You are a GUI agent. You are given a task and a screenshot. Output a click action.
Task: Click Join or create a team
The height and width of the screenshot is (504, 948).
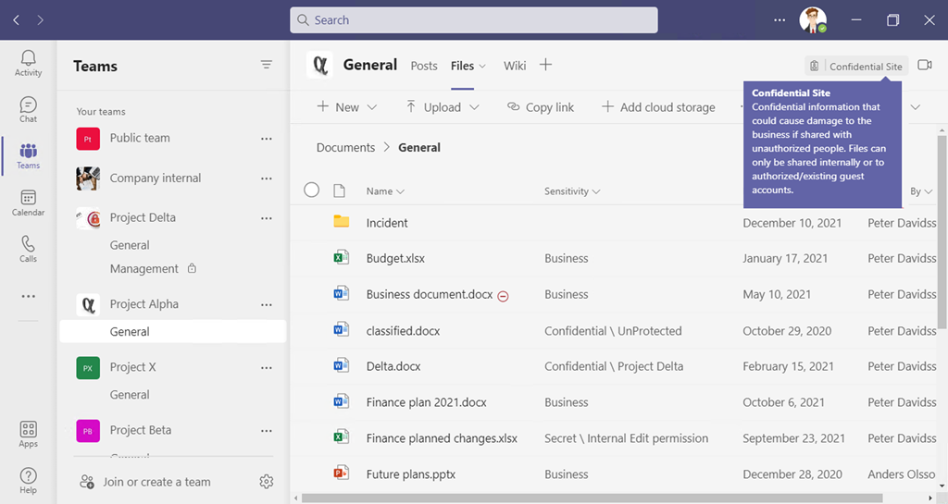156,482
